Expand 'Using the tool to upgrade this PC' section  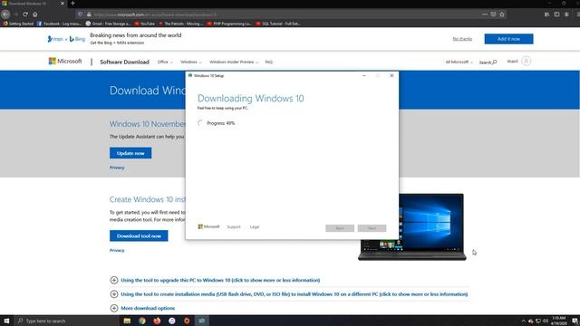pos(215,280)
